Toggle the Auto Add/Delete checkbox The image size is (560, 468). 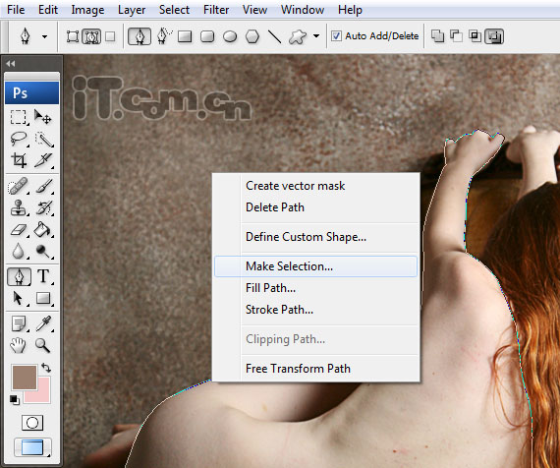[x=336, y=35]
